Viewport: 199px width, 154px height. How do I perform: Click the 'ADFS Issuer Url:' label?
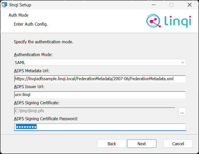click(x=29, y=87)
